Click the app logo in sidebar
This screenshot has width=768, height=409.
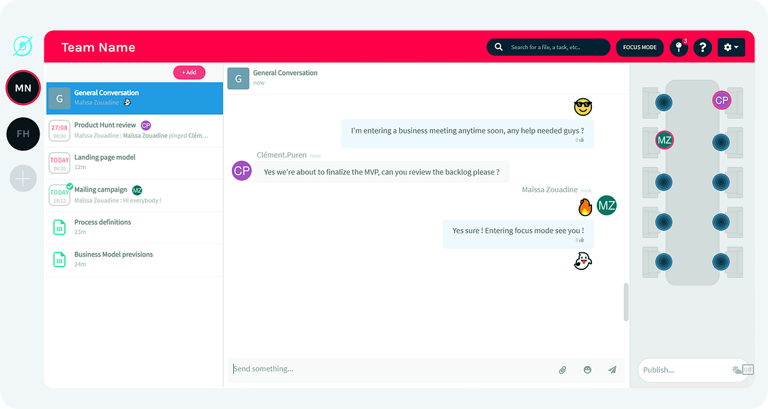pos(23,46)
